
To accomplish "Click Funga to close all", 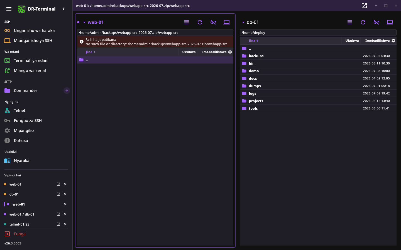I will pos(36,234).
